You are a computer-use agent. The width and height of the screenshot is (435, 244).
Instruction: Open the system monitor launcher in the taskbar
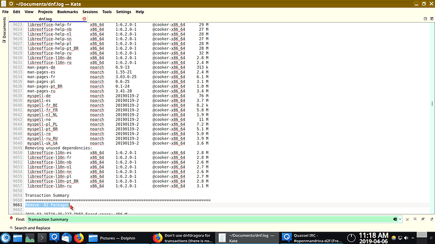(x=30, y=238)
